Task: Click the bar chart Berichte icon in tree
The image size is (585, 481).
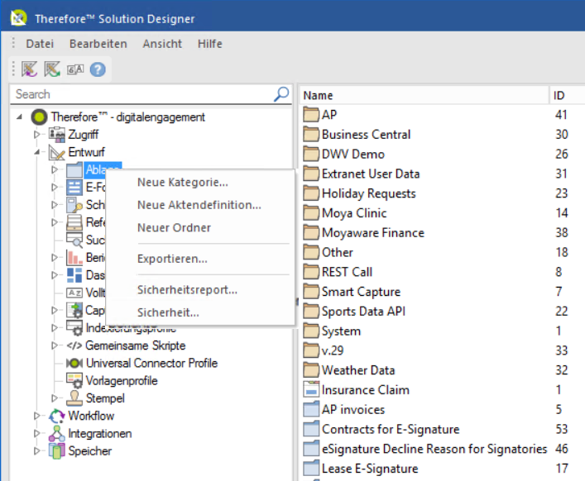Action: point(74,258)
